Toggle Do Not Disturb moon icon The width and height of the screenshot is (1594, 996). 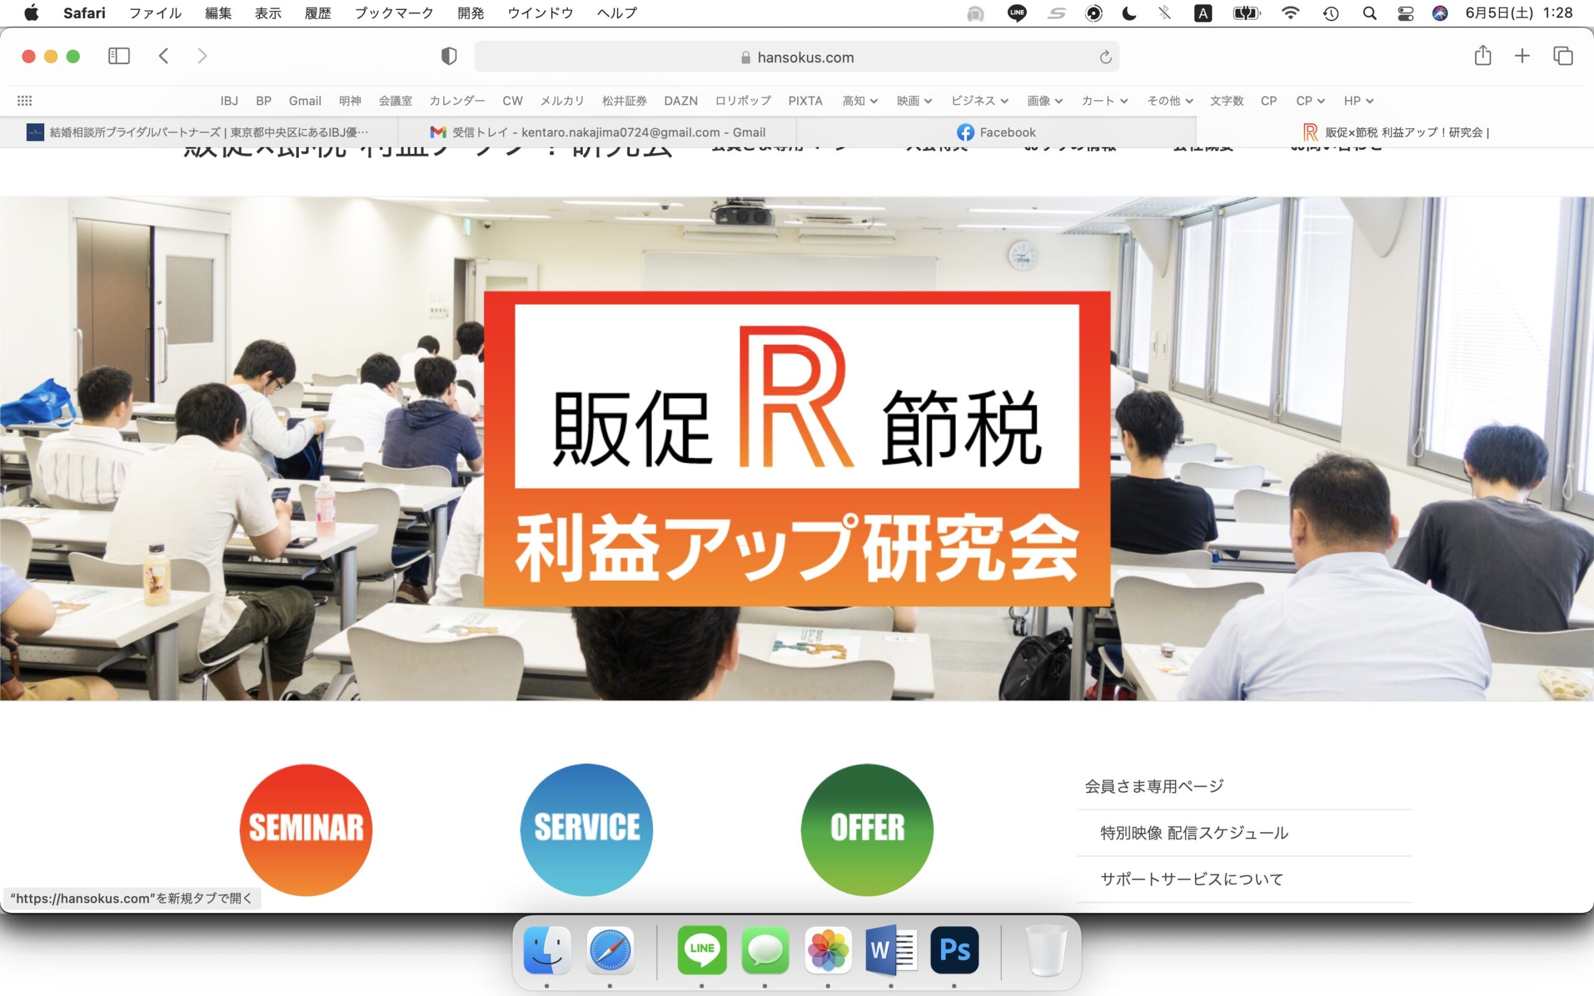click(x=1129, y=12)
